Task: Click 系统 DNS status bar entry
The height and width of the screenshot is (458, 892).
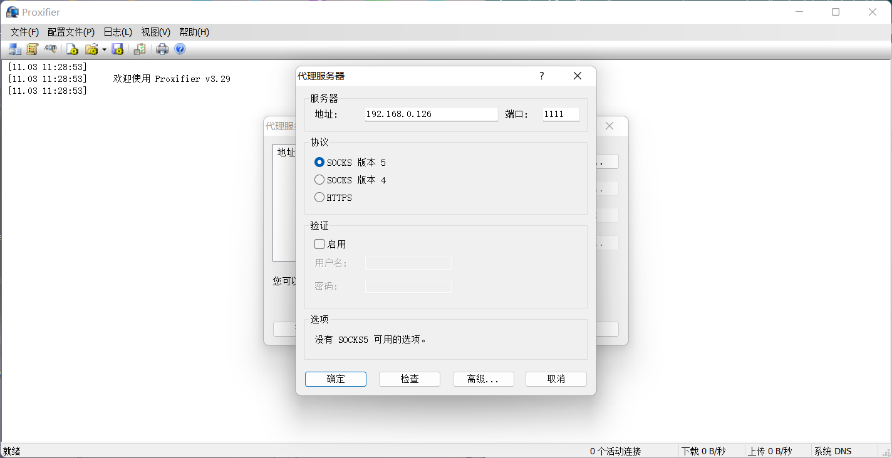Action: [x=832, y=451]
